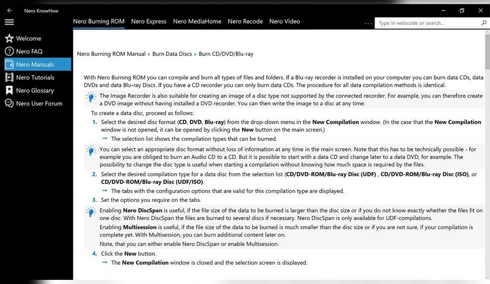Restore down the Nero KnowHow window

[x=462, y=11]
